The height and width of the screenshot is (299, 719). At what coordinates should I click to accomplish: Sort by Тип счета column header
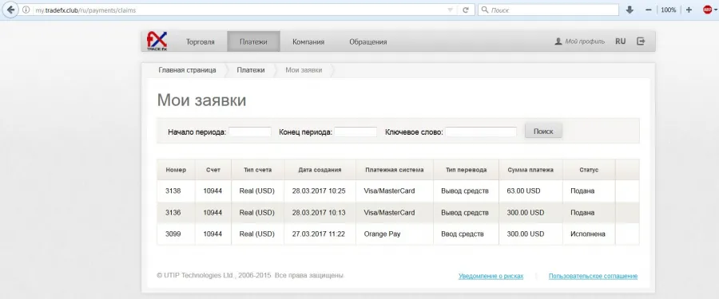(258, 170)
